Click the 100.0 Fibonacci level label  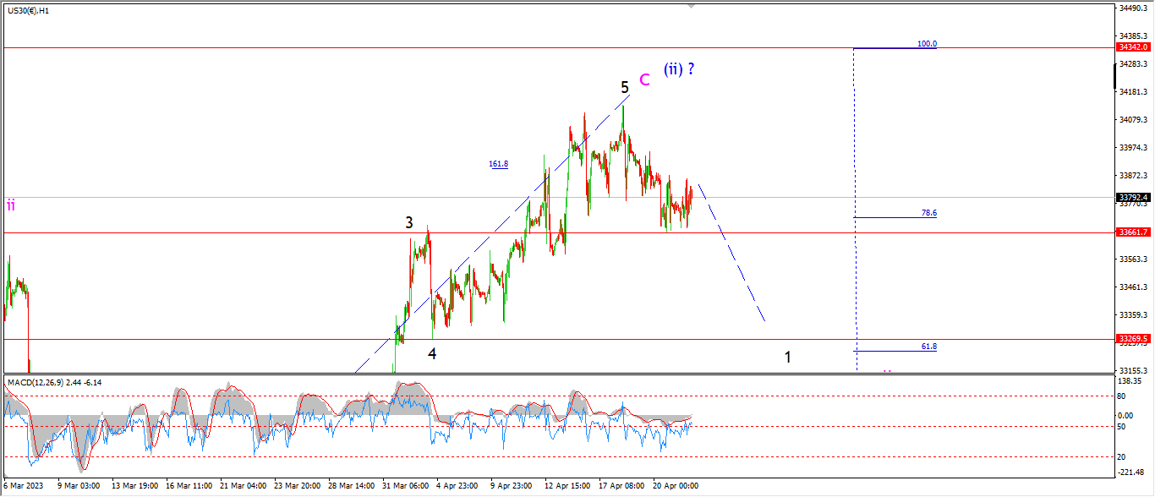928,44
